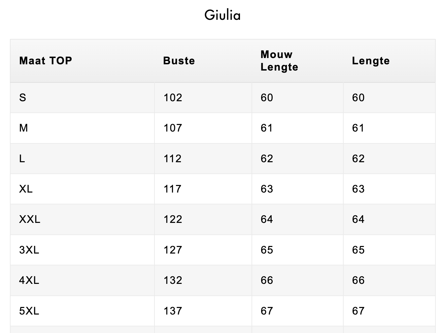Select the L size row label
The height and width of the screenshot is (333, 443).
click(x=22, y=159)
